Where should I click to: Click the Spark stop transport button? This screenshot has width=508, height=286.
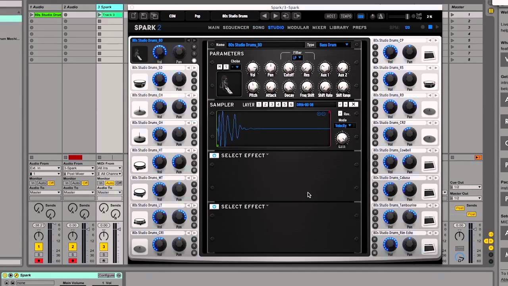point(430,27)
